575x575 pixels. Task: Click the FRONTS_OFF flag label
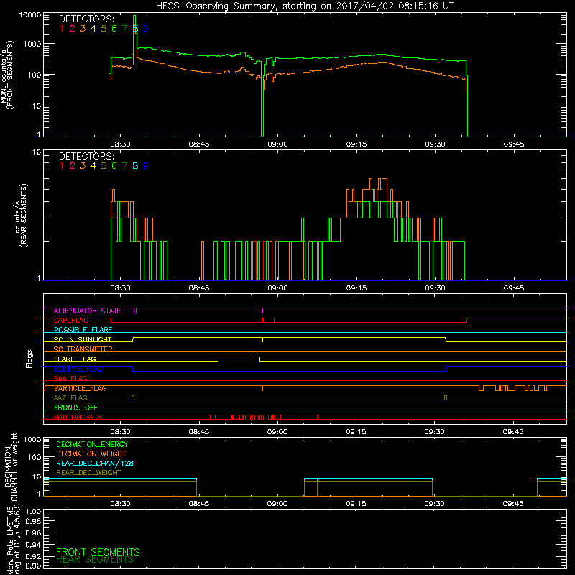coord(76,408)
